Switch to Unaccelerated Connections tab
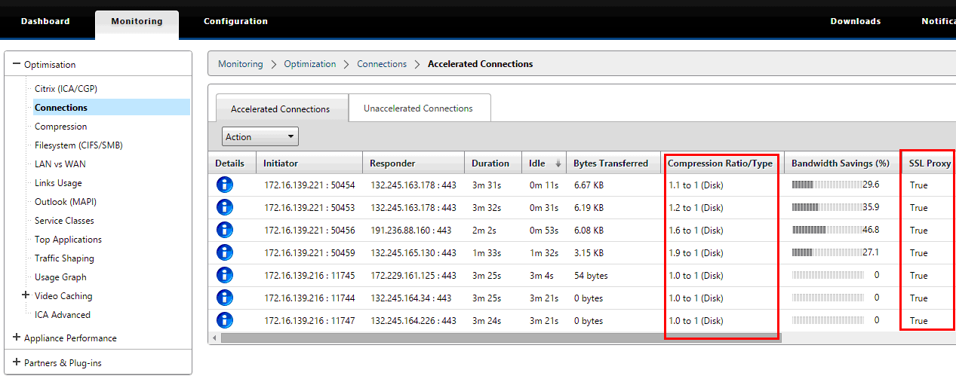Viewport: 956px width, 385px height. (x=419, y=108)
